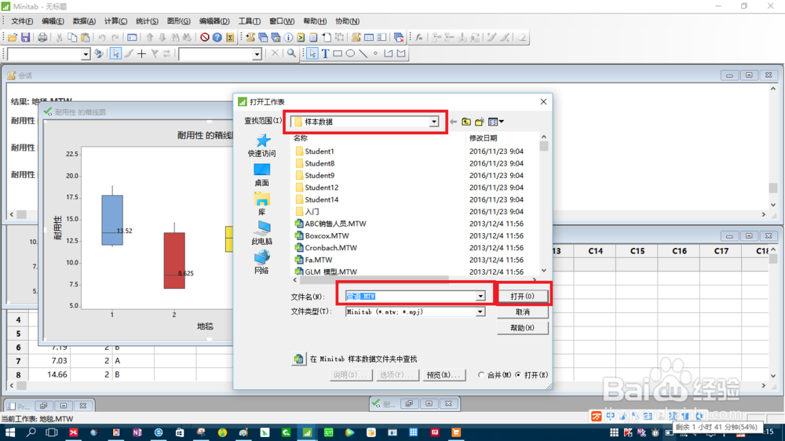785x441 pixels.
Task: Open the Tools (工具) menu
Action: [x=250, y=21]
